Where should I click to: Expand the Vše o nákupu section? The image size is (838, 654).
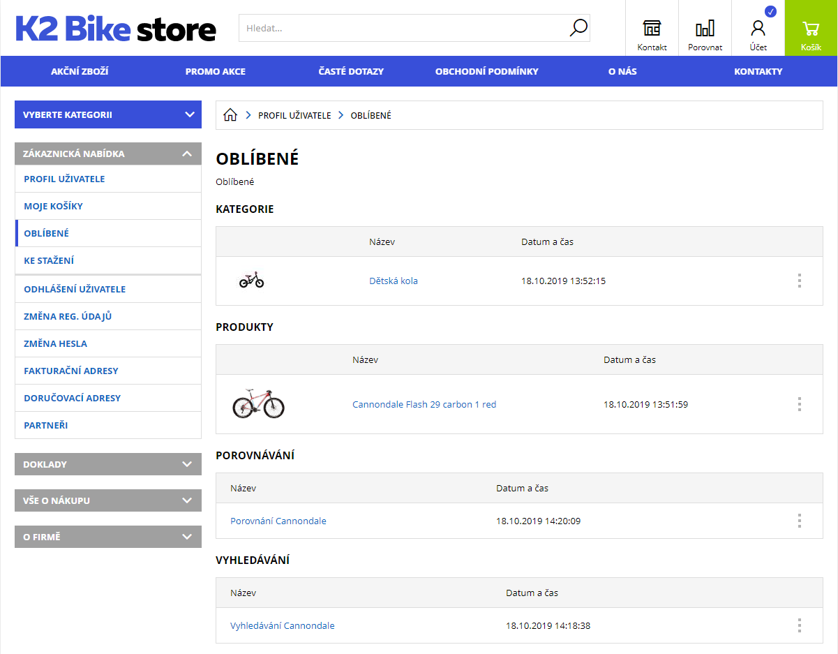[108, 500]
